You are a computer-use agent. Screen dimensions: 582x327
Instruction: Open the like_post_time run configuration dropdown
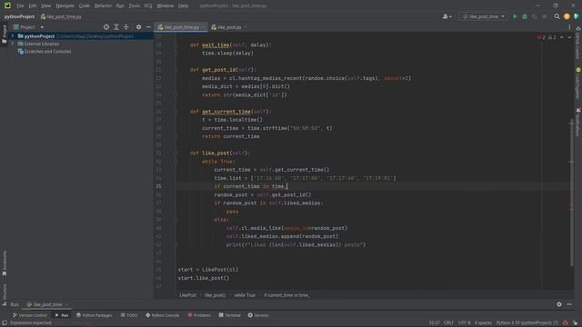pos(484,16)
